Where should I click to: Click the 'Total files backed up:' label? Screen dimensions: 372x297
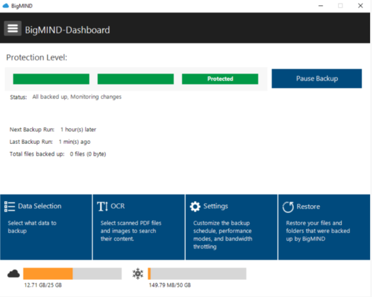click(x=37, y=154)
